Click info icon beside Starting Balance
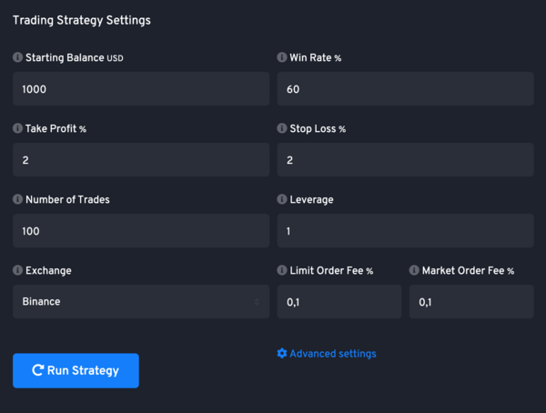This screenshot has width=546, height=413. pyautogui.click(x=17, y=57)
